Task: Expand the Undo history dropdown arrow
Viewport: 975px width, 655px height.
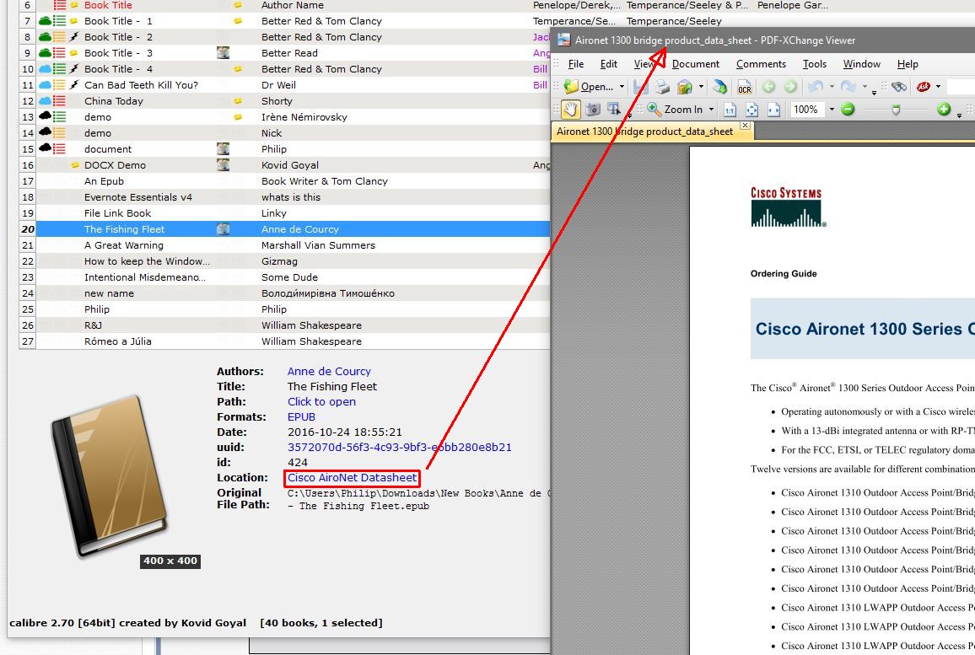Action: tap(832, 87)
